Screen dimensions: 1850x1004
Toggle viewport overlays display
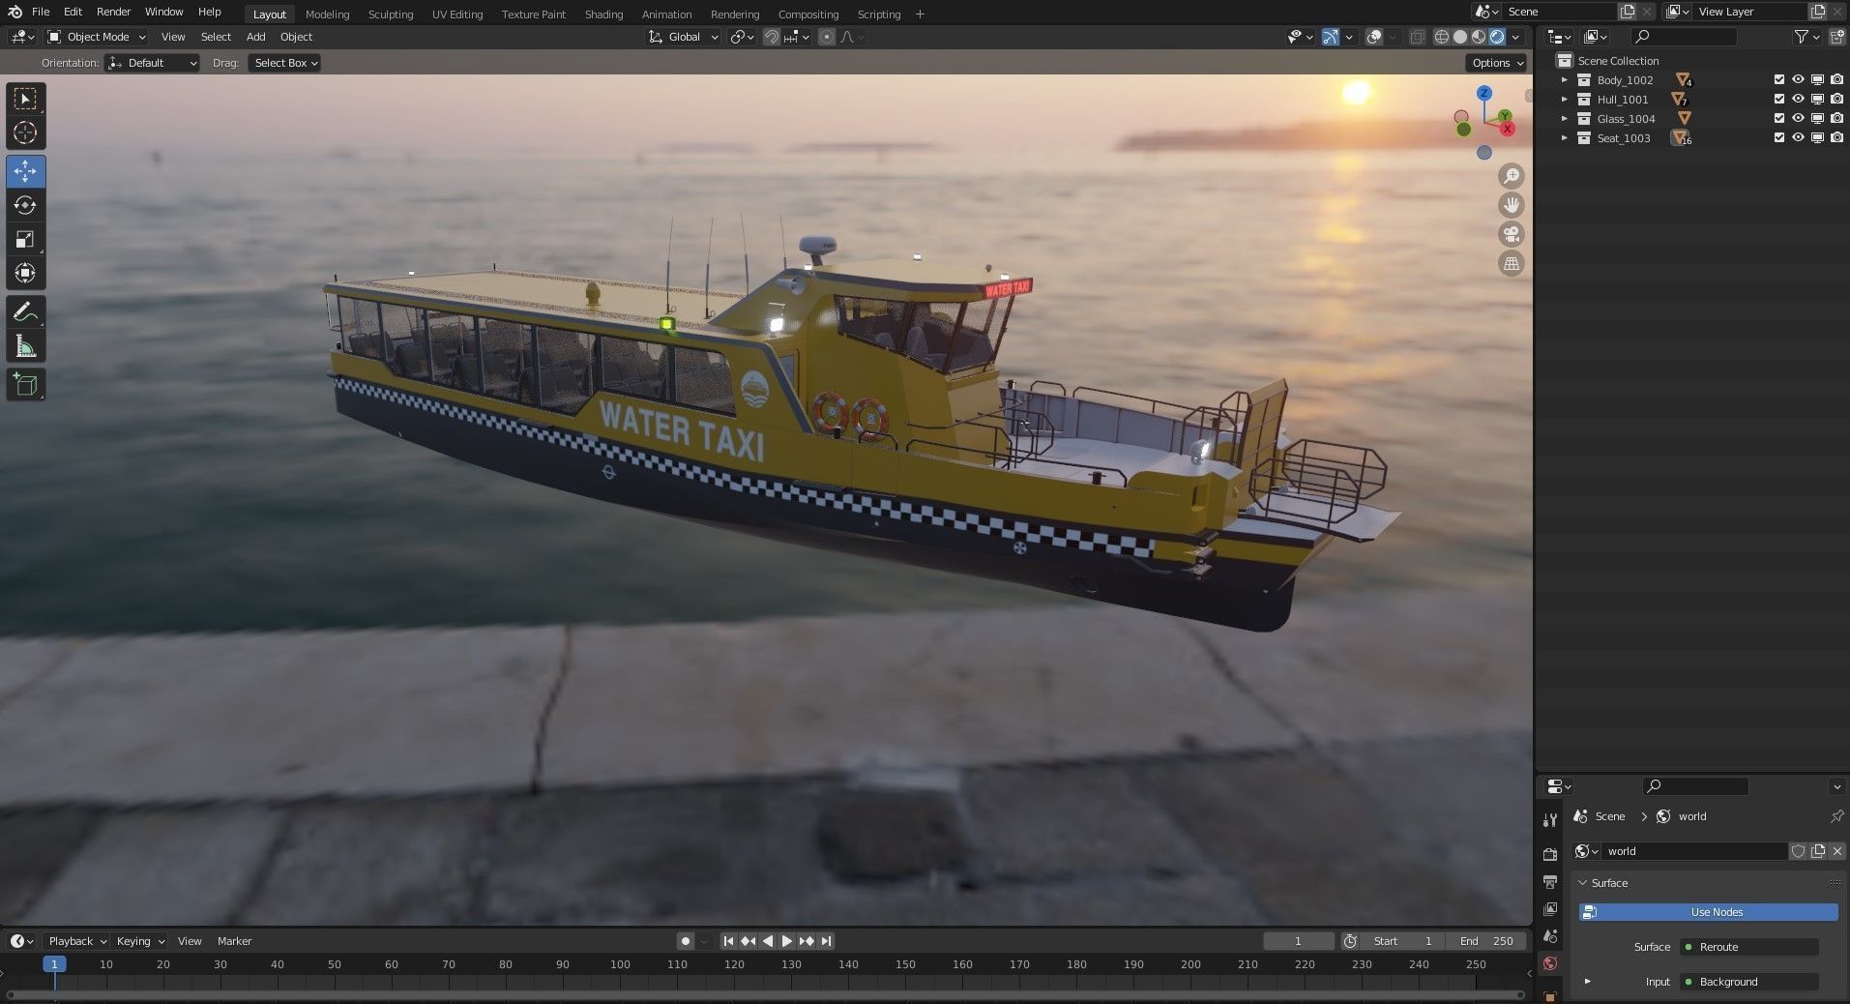click(x=1374, y=37)
